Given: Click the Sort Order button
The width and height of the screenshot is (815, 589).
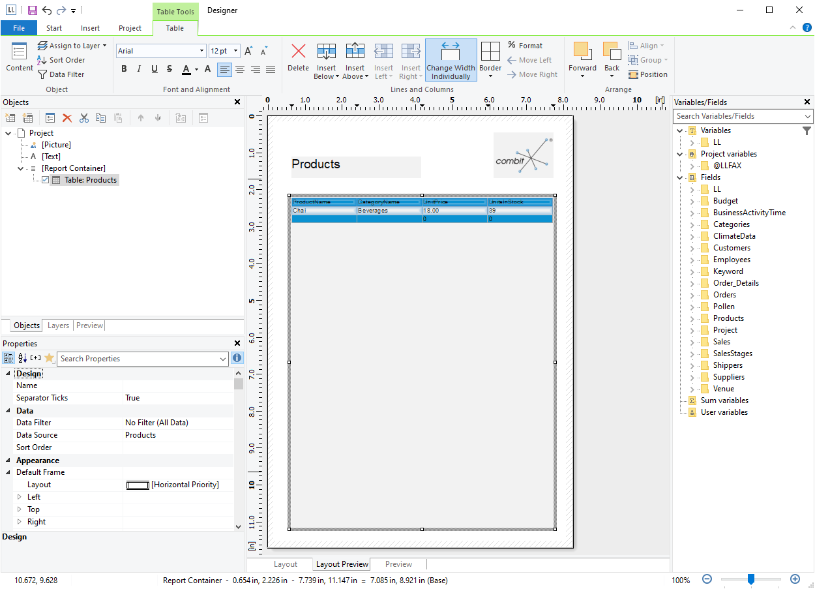Looking at the screenshot, I should click(61, 60).
